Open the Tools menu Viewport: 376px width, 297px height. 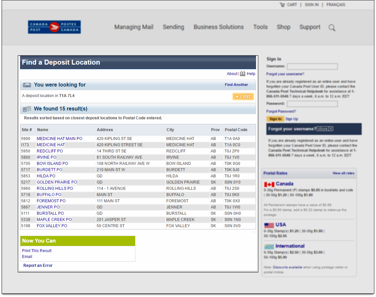260,27
